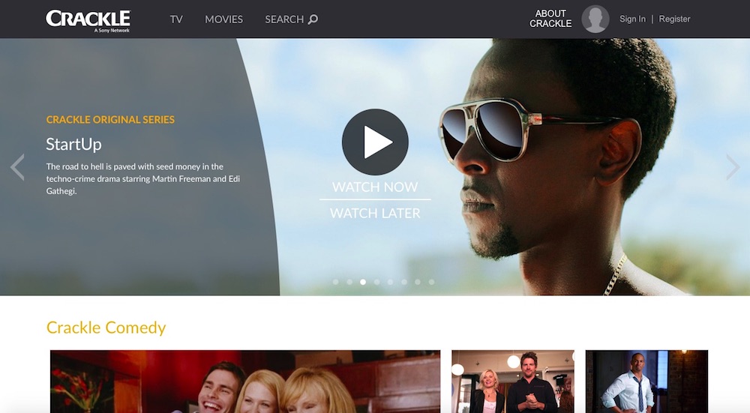Image resolution: width=750 pixels, height=413 pixels.
Task: Select the last carousel dot
Action: pyautogui.click(x=431, y=283)
